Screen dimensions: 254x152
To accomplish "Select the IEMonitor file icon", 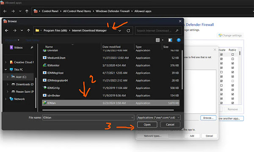I will tap(44, 65).
